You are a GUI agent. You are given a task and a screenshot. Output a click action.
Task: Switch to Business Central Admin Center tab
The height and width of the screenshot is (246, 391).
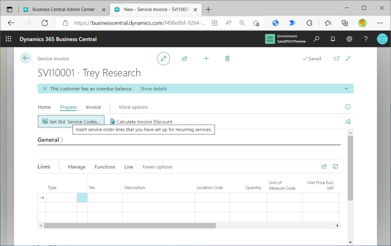[63, 10]
